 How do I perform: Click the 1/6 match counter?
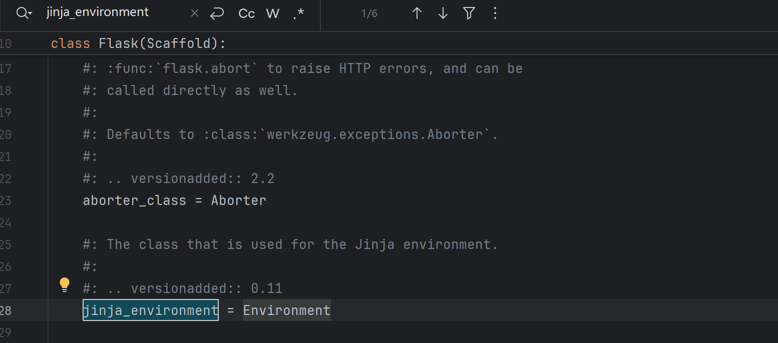click(x=369, y=13)
